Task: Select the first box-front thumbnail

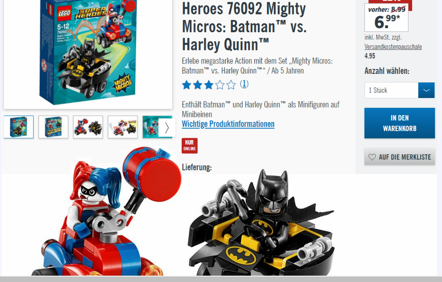Action: (19, 127)
